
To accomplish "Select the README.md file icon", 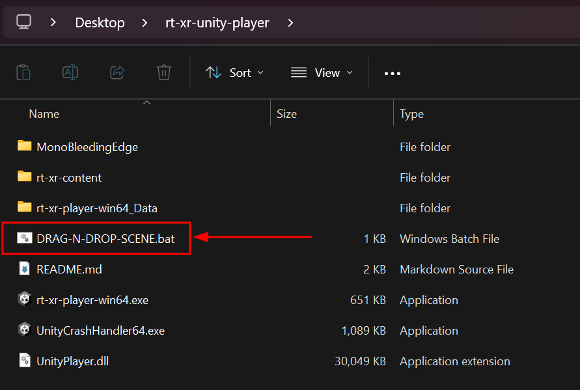I will tap(25, 269).
